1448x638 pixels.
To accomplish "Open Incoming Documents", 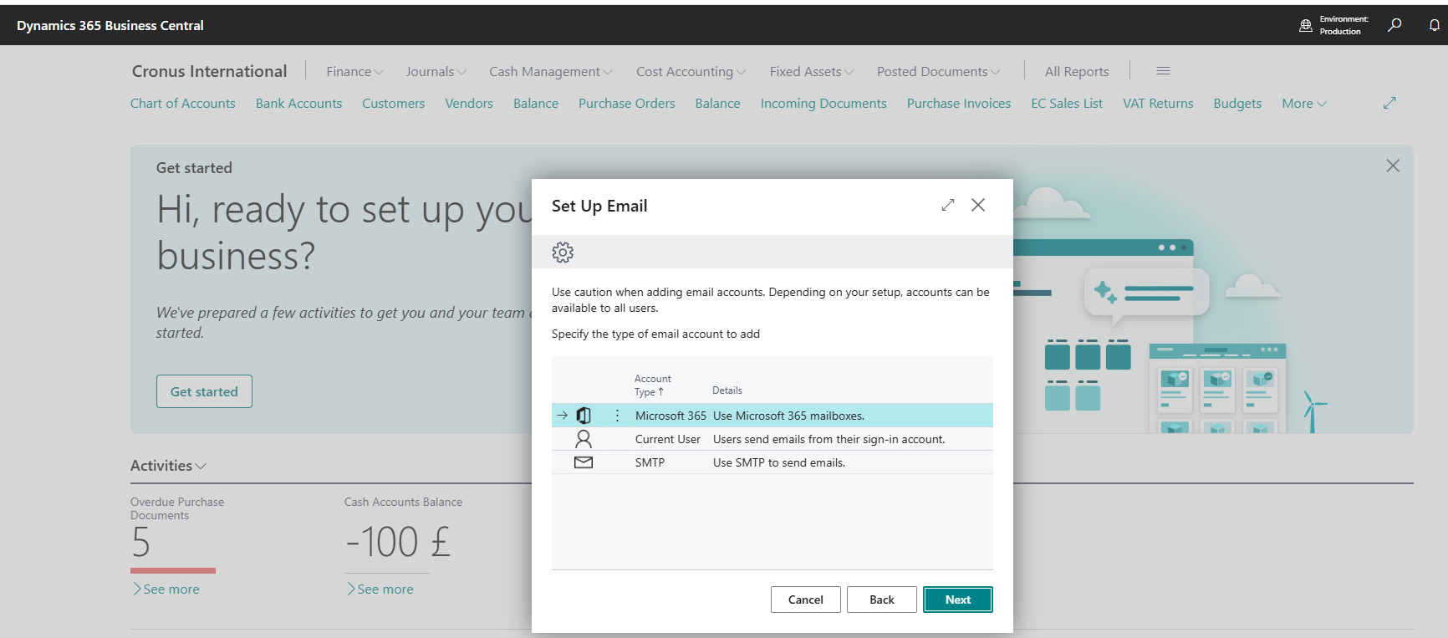I will click(x=823, y=104).
